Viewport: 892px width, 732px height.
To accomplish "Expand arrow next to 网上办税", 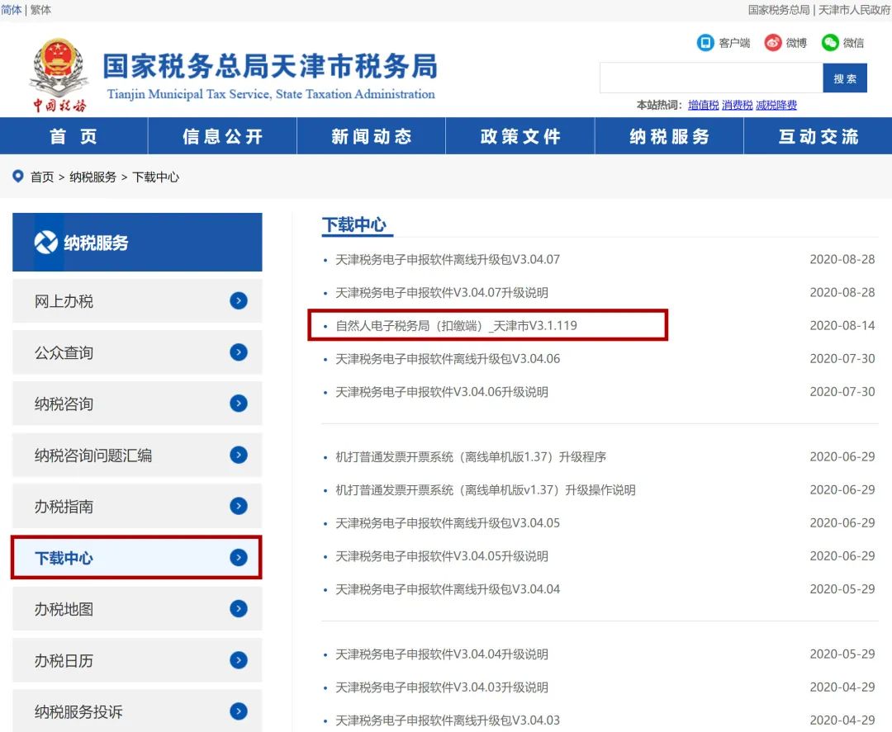I will point(239,300).
